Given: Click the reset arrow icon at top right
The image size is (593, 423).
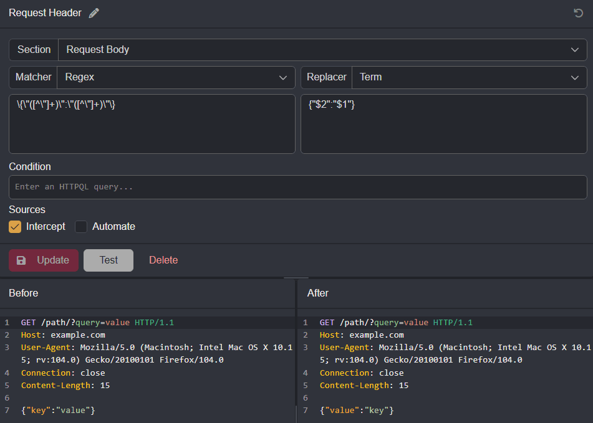Looking at the screenshot, I should click(579, 13).
